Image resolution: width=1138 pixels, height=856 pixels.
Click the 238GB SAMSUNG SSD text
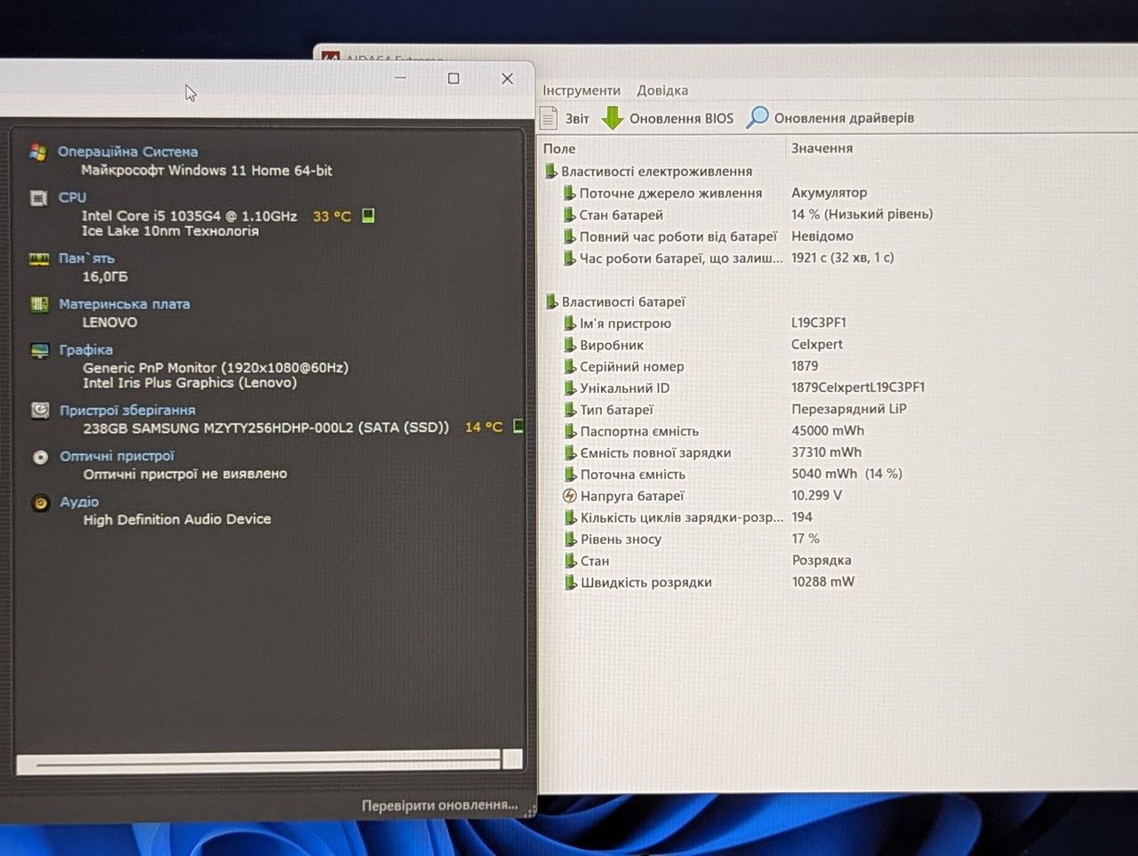266,428
